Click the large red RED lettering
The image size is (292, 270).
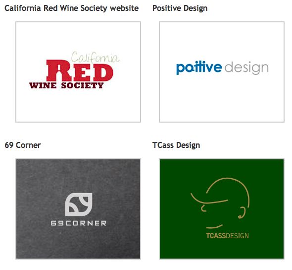[x=80, y=70]
